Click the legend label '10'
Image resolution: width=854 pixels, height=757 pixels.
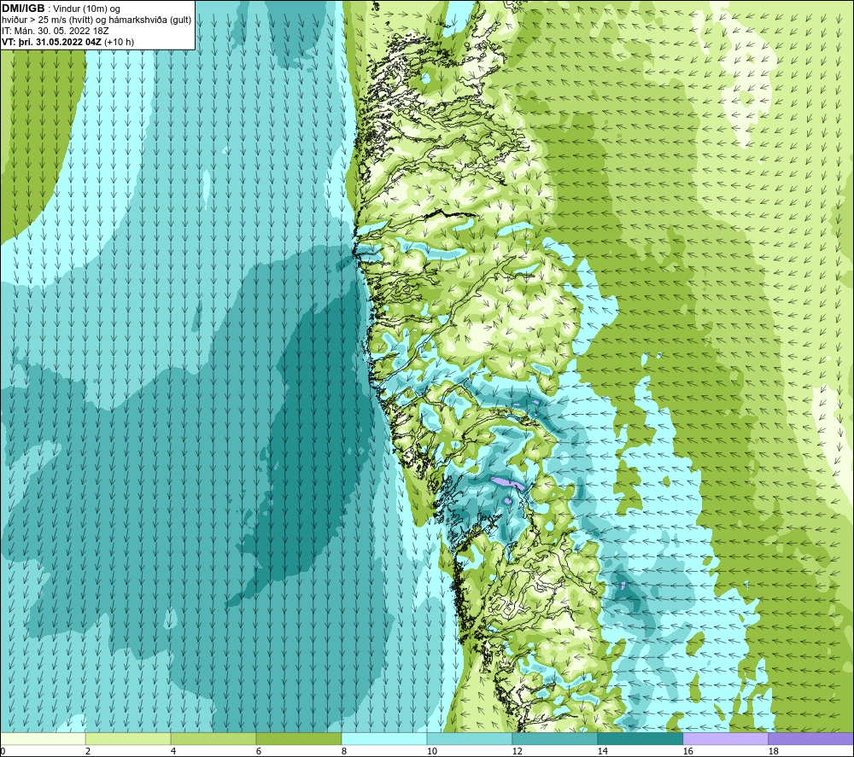point(431,752)
